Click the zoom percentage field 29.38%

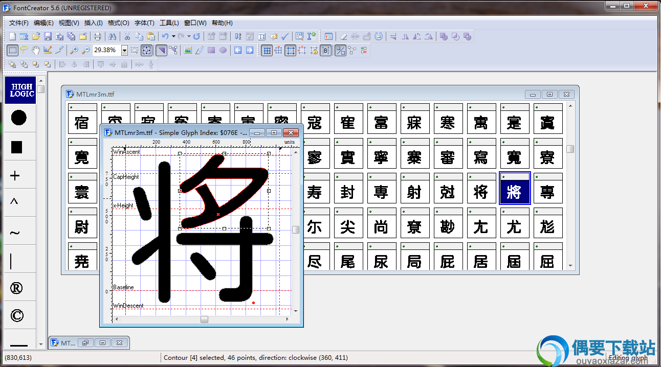[106, 50]
